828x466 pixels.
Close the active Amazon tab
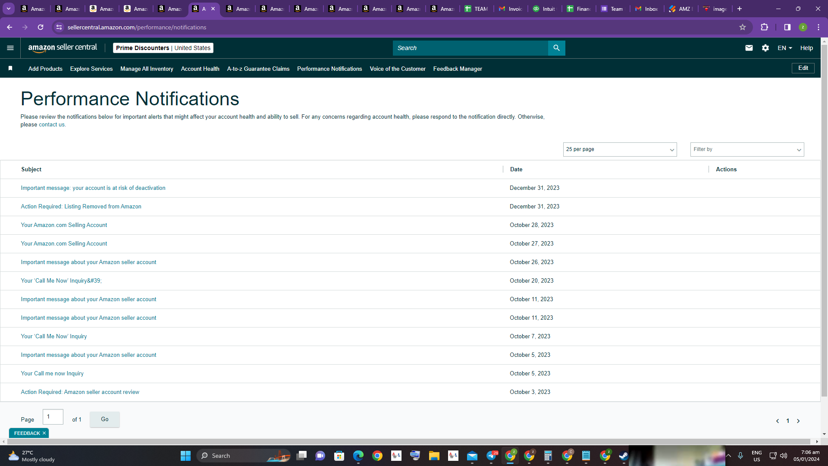tap(213, 9)
